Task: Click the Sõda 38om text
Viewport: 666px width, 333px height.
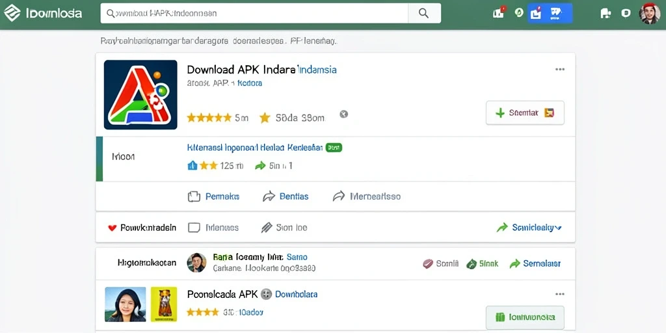Action: [x=300, y=118]
